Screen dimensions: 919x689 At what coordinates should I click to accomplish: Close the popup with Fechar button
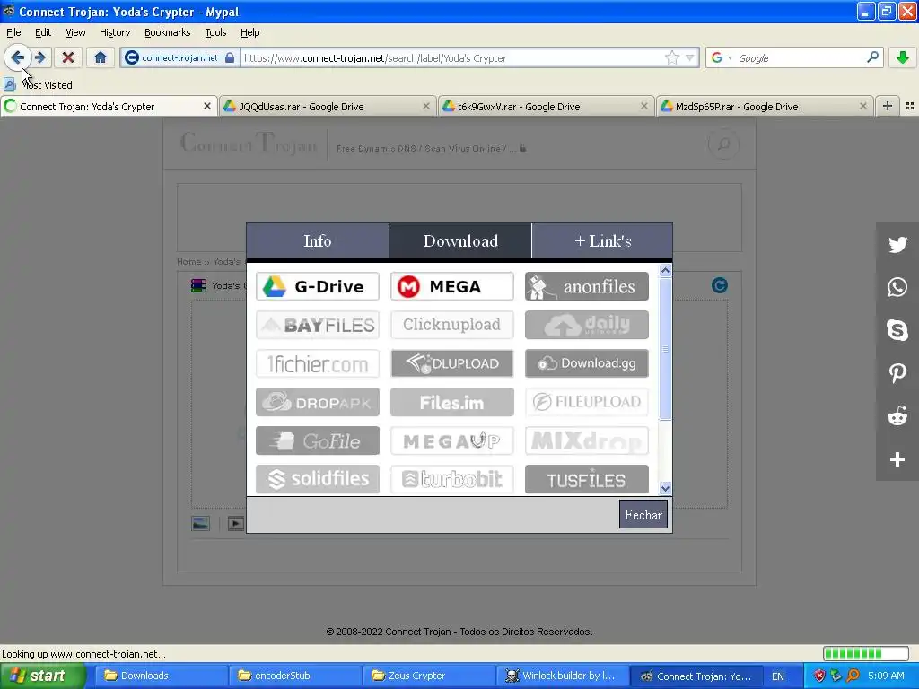pyautogui.click(x=643, y=514)
